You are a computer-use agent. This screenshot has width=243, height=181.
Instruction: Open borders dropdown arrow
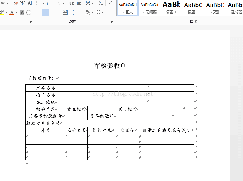pyautogui.click(x=103, y=12)
